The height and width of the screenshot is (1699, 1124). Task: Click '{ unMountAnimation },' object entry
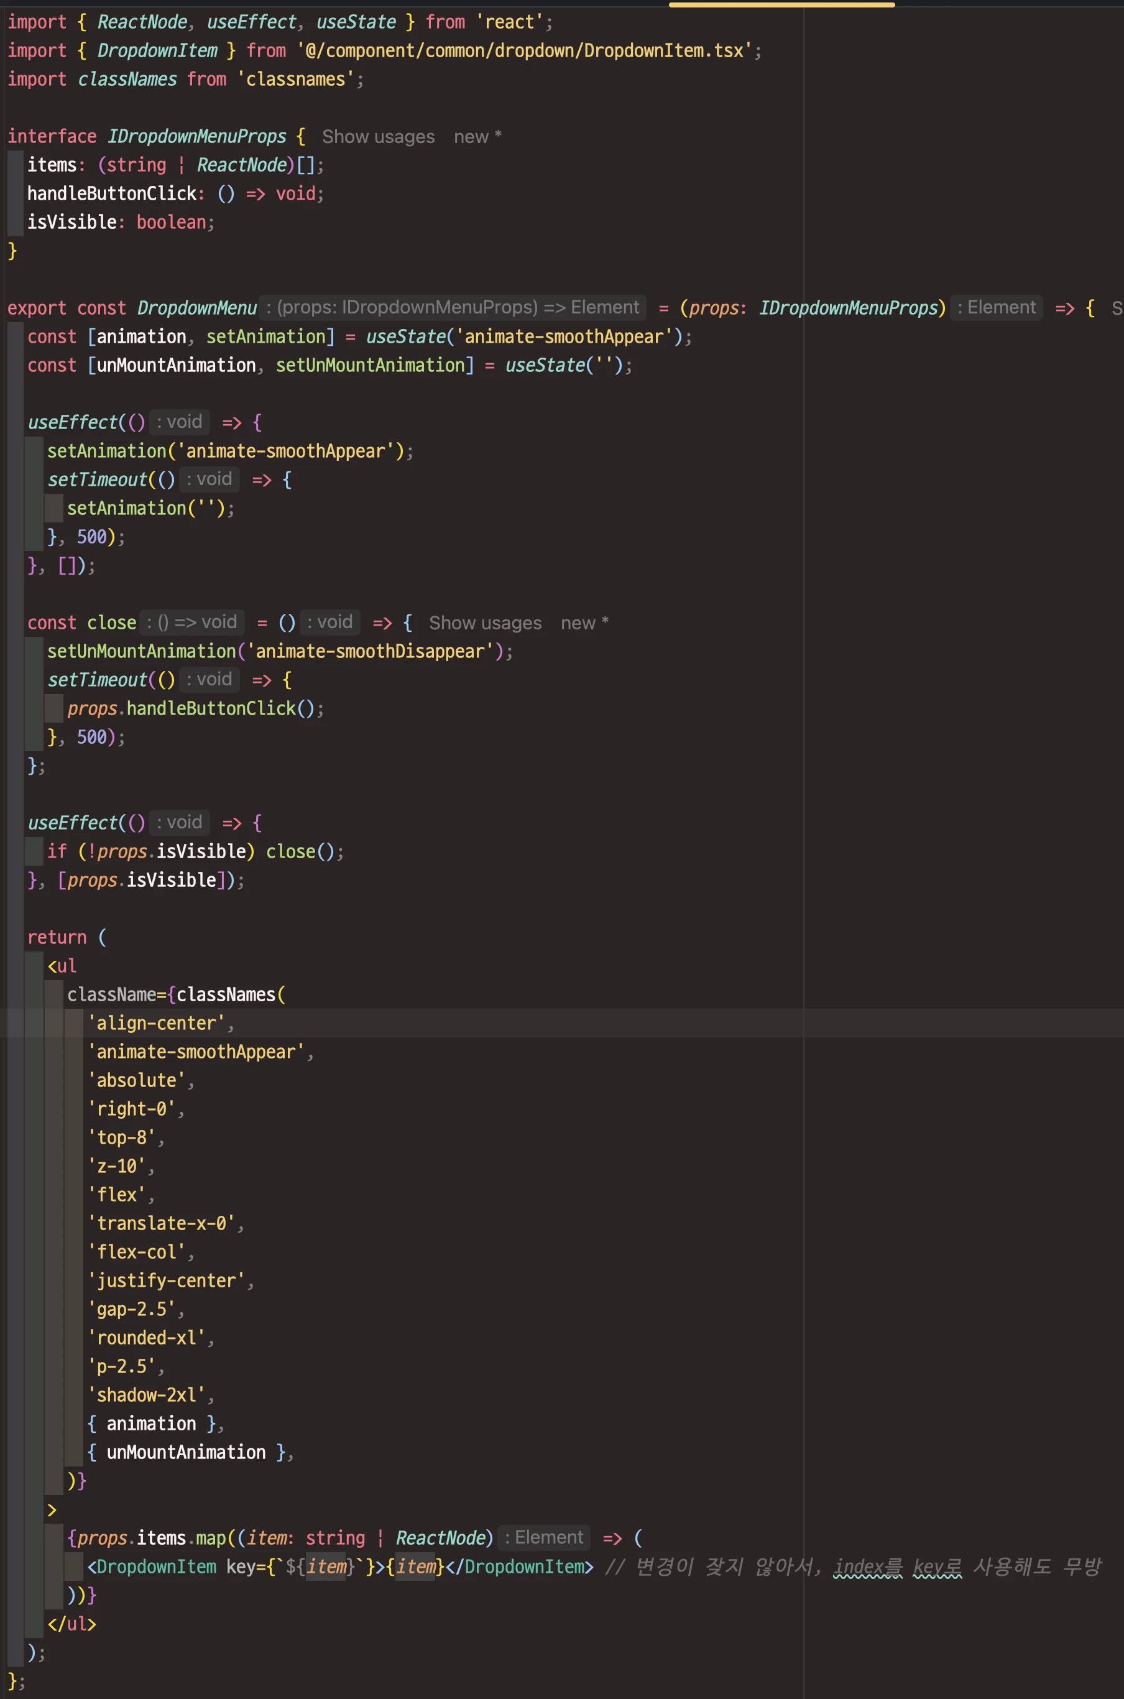tap(190, 1452)
